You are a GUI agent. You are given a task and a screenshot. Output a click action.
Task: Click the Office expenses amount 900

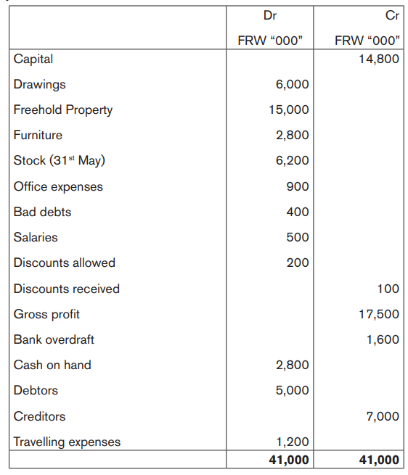click(x=298, y=186)
